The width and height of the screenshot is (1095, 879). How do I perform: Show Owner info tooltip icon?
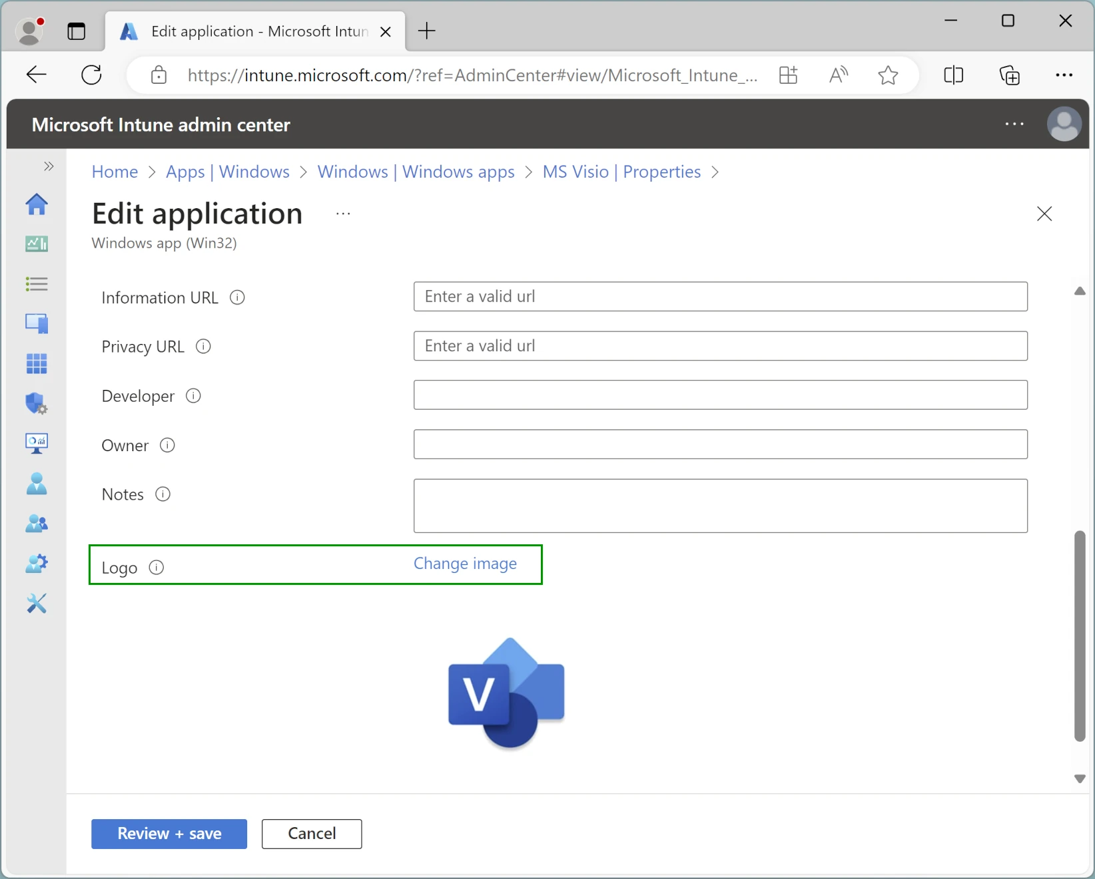tap(167, 445)
